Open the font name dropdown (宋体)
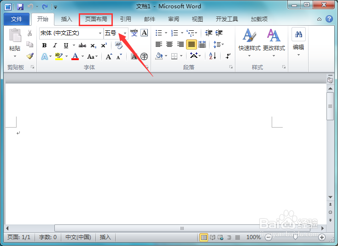The height and width of the screenshot is (246, 338). click(100, 33)
